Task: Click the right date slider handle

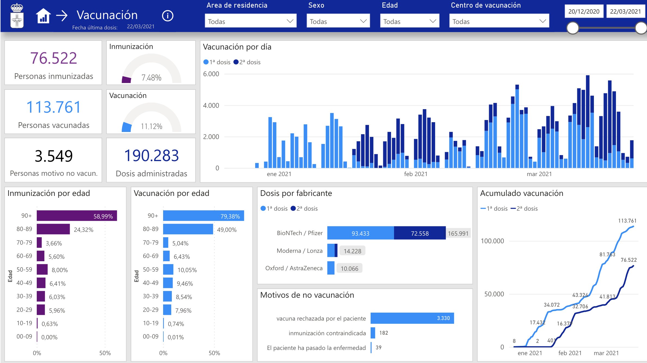Action: pos(641,28)
